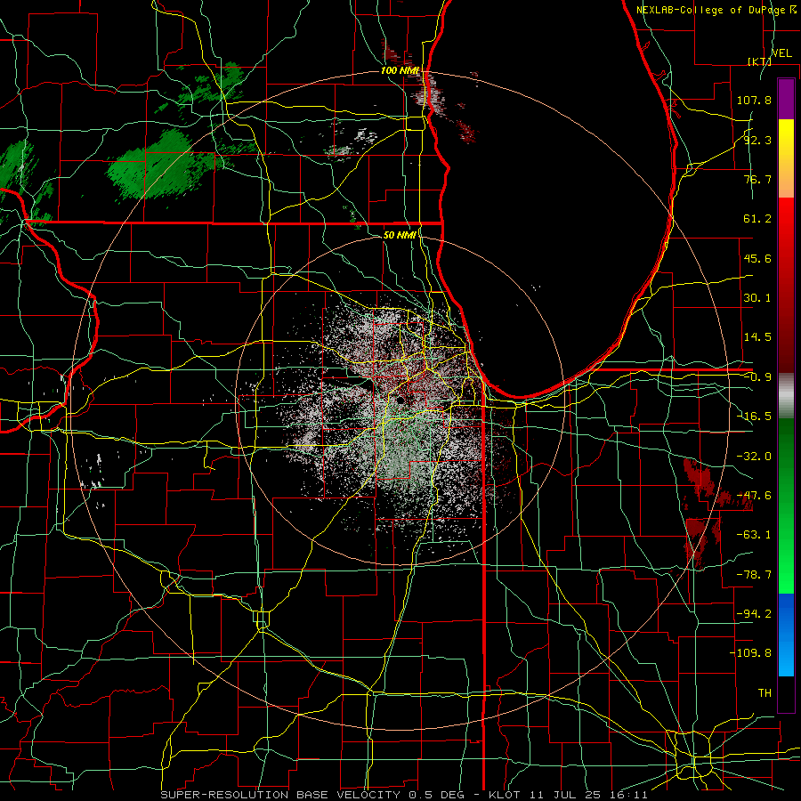This screenshot has height=801, width=801.
Task: Click the -63.1 velocity scale value
Action: click(754, 535)
